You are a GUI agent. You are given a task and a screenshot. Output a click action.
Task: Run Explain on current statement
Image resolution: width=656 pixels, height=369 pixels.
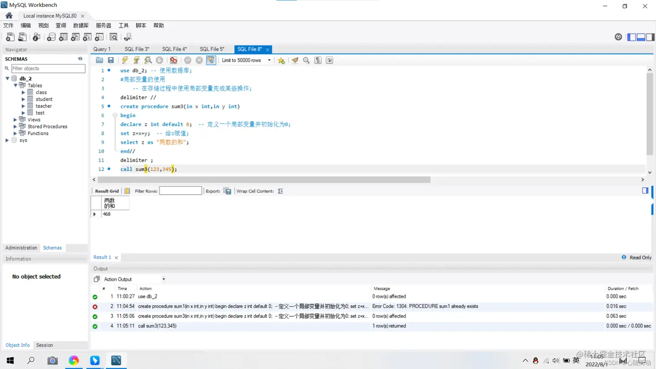148,60
